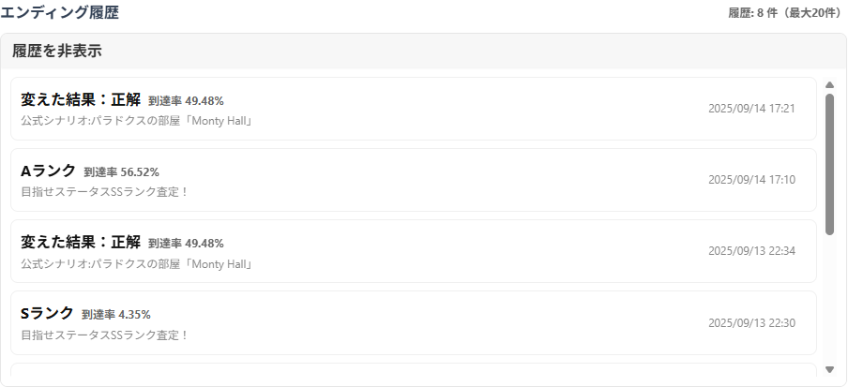Click the vertical scrollbar thumb
Screen dimensions: 848x387
(x=829, y=164)
